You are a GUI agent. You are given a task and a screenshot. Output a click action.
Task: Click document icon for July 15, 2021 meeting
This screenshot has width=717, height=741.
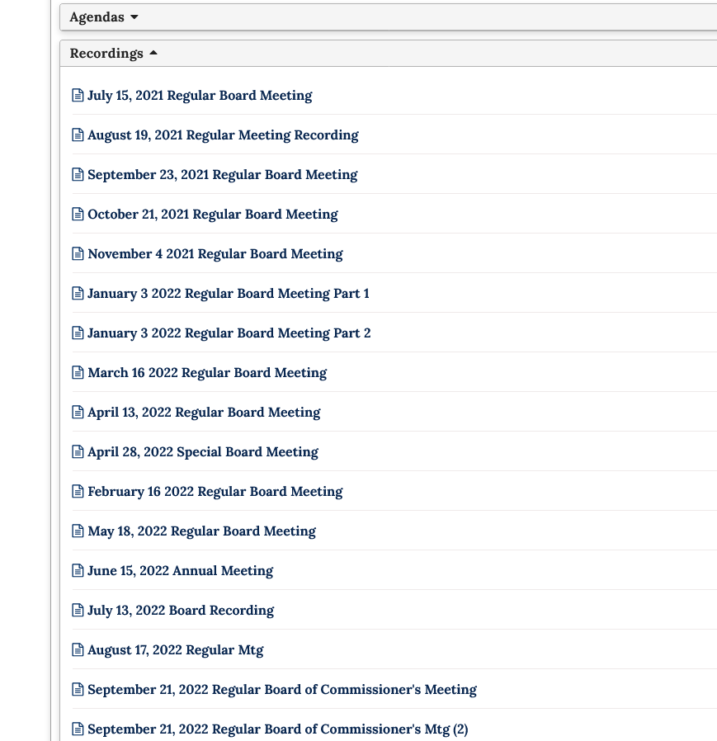pos(78,96)
